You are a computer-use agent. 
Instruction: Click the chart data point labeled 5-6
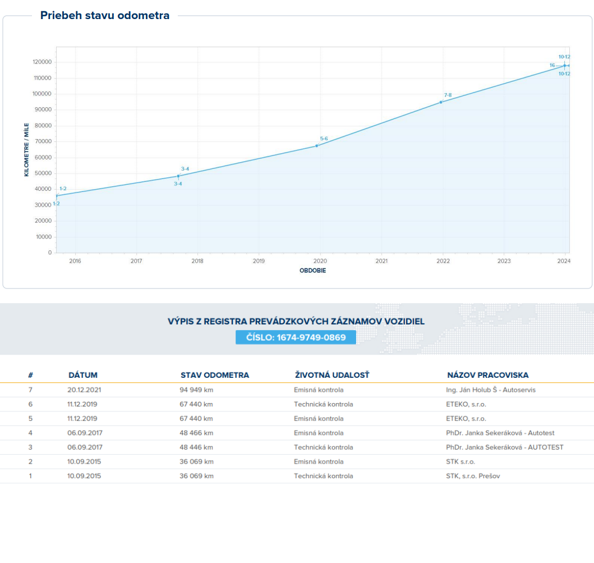pos(317,146)
